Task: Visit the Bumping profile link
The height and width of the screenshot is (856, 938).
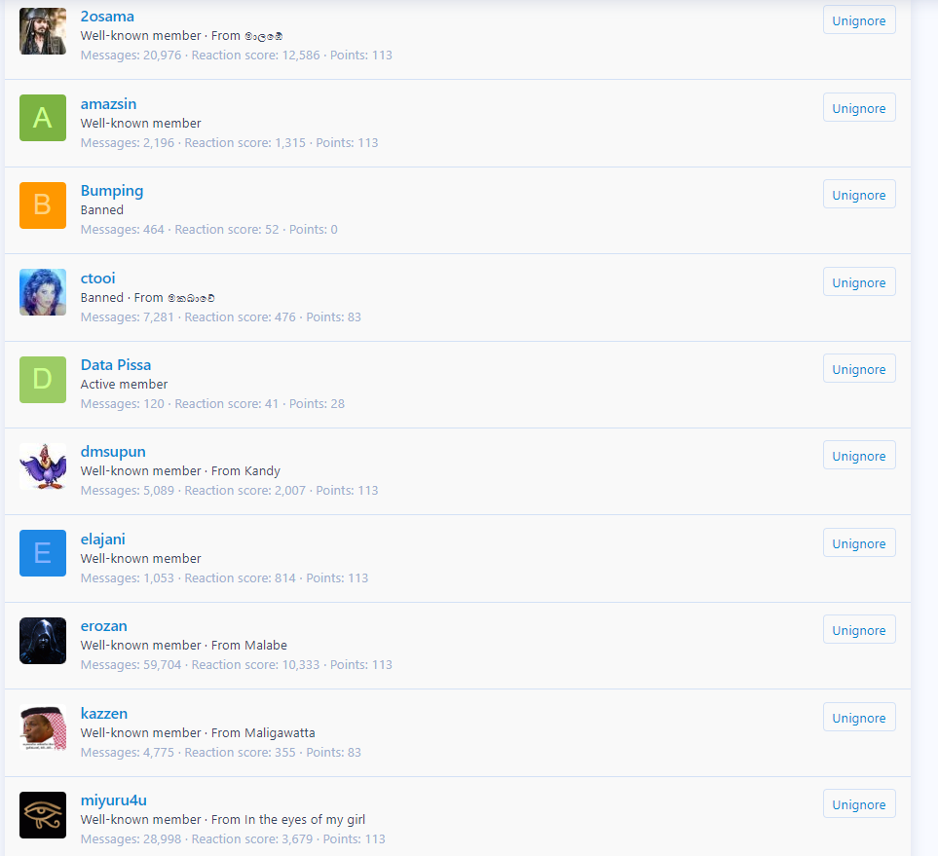Action: 112,191
